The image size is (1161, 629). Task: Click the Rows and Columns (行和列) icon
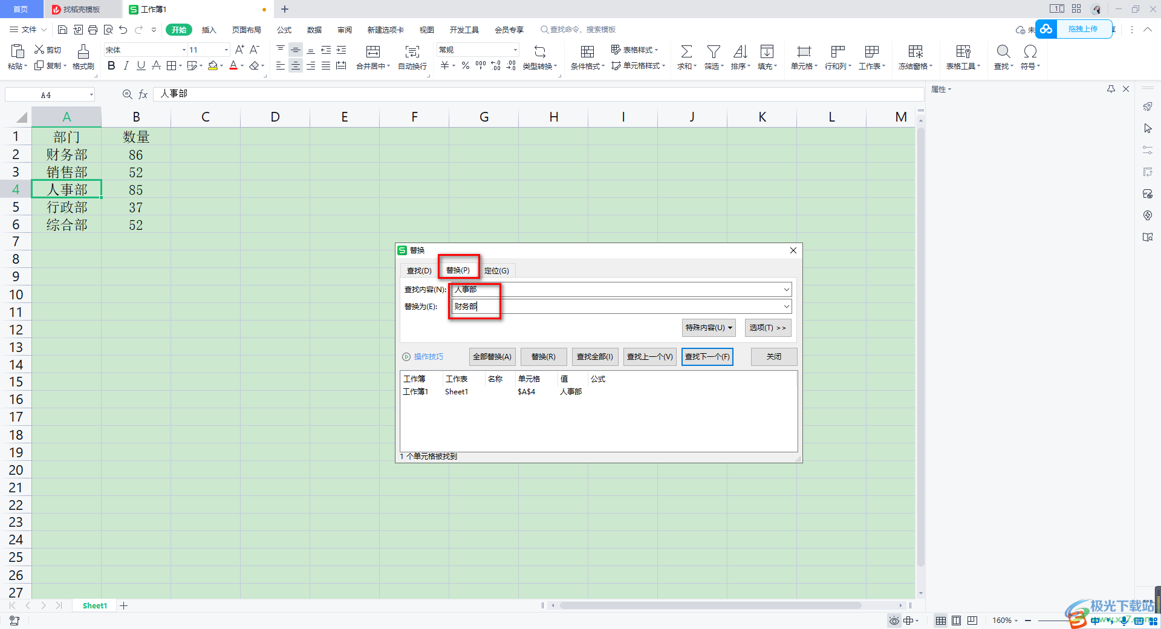click(x=837, y=51)
